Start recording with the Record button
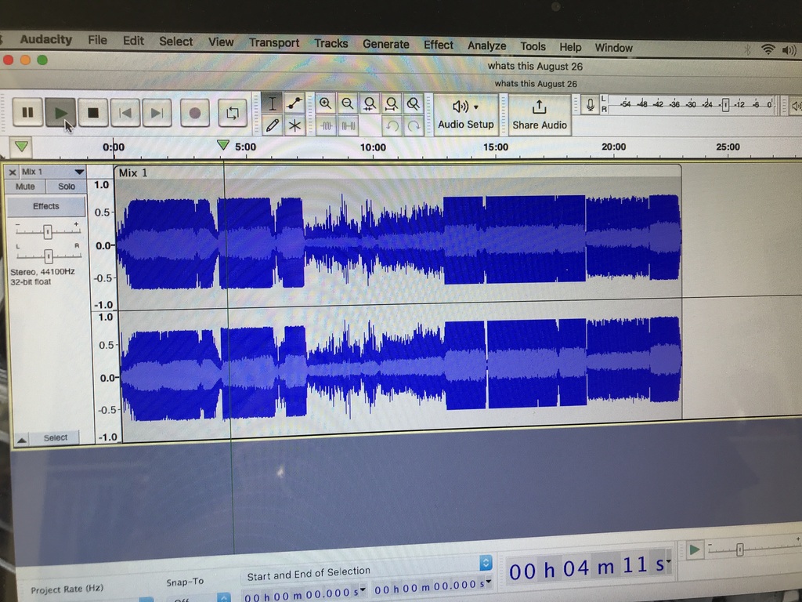Viewport: 802px width, 602px height. (x=195, y=113)
